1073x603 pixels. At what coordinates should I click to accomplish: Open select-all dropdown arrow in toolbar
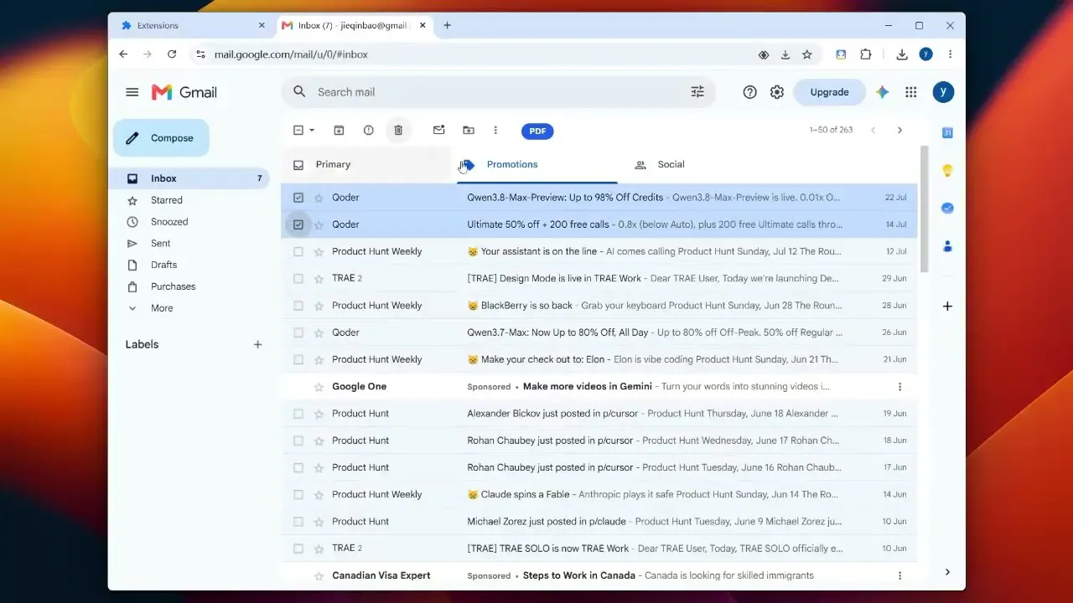click(312, 131)
